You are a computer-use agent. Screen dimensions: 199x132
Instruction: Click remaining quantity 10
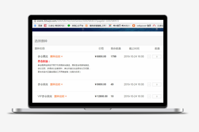[112, 96]
